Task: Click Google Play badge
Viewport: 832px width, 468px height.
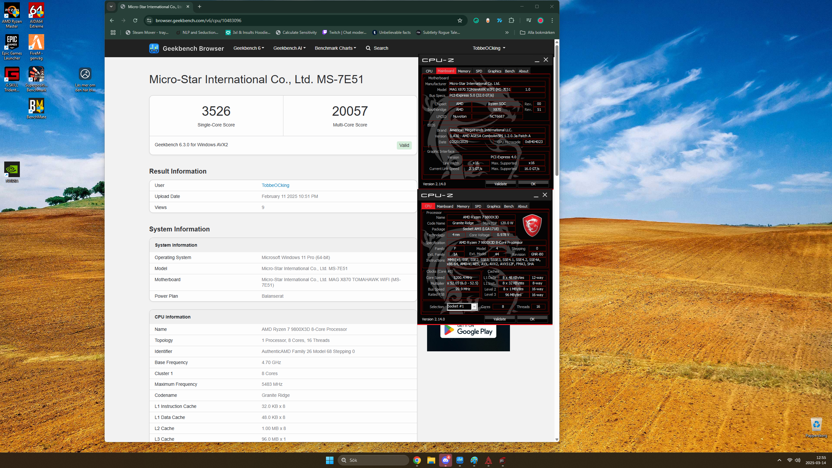Action: [468, 331]
